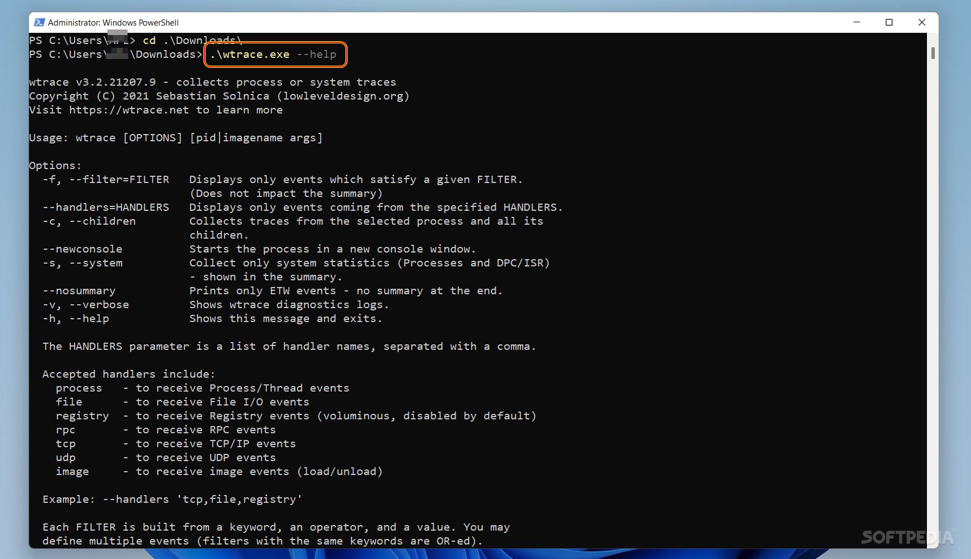Click 'The HANDLERS parameter is a list' line
The height and width of the screenshot is (559, 971).
(x=289, y=347)
